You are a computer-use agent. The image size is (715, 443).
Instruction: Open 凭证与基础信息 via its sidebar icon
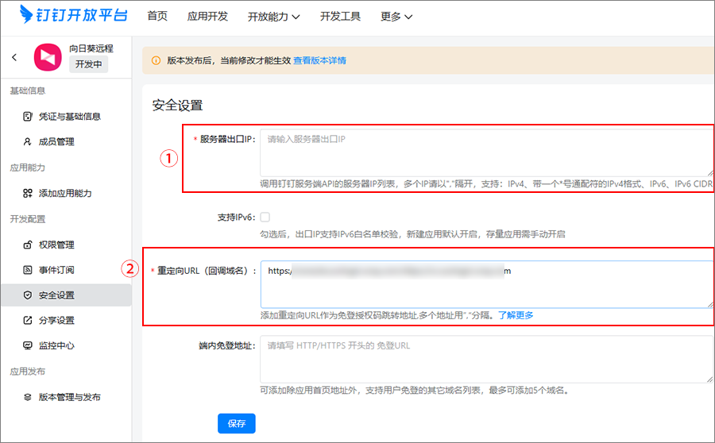click(27, 117)
